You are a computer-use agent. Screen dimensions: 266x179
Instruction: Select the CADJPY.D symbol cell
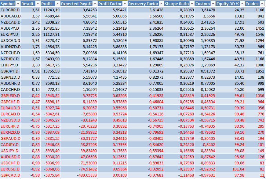click(10, 145)
